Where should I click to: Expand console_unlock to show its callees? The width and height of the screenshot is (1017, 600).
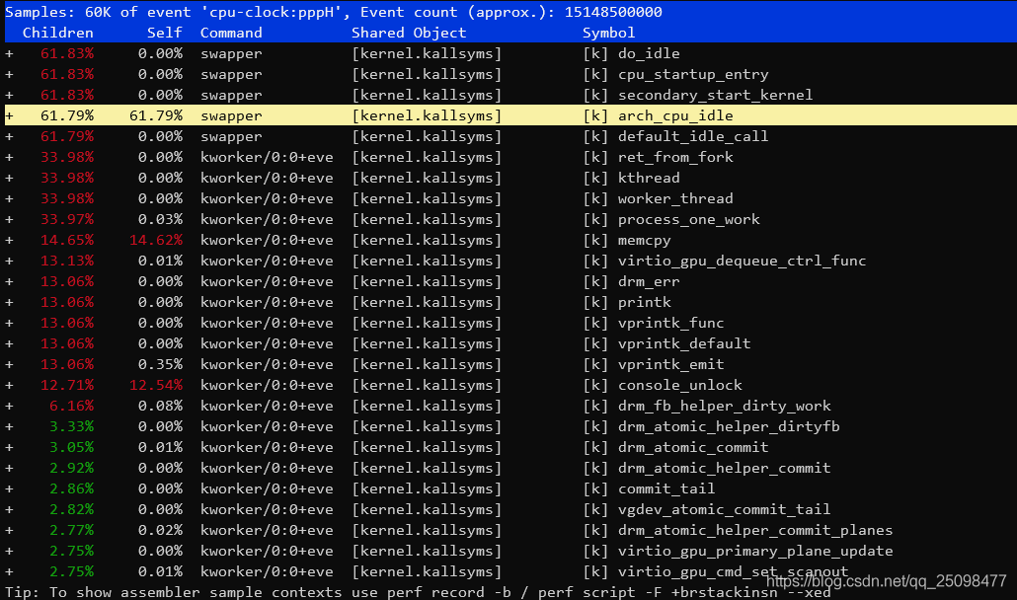(9, 385)
